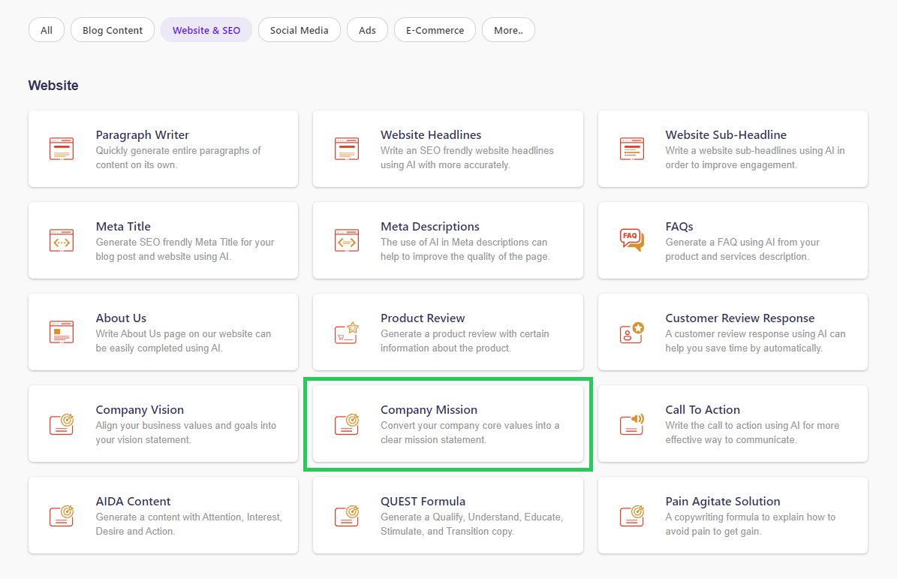This screenshot has width=897, height=579.
Task: Switch to the All category tab
Action: click(47, 30)
